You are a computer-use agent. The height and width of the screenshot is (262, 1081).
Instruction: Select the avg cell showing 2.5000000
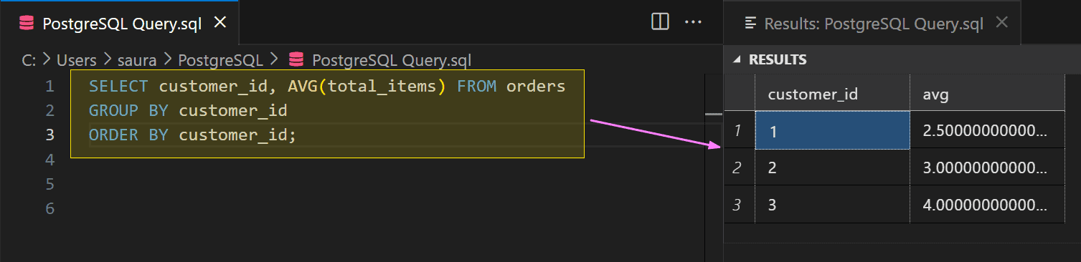coord(988,131)
